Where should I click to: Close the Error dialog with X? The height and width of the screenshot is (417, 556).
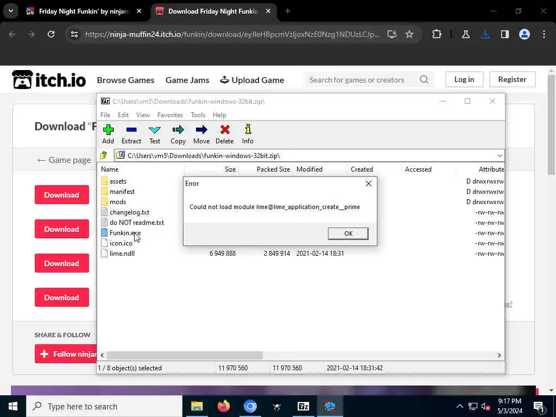(x=369, y=184)
